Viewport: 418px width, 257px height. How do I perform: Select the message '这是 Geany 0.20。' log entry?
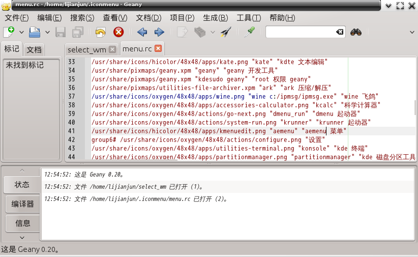pyautogui.click(x=84, y=175)
